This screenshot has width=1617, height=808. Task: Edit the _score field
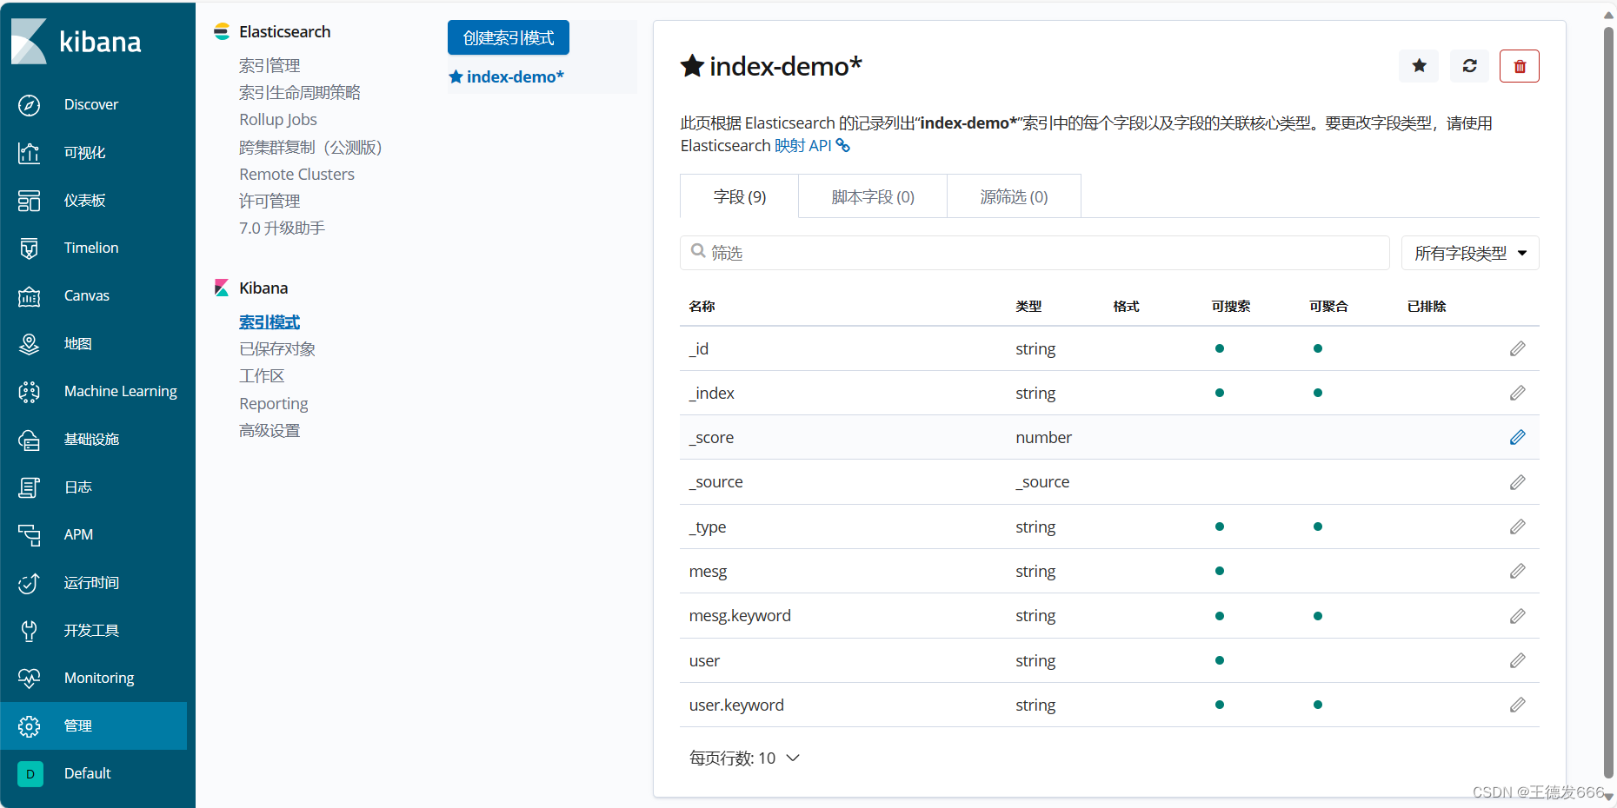1517,437
